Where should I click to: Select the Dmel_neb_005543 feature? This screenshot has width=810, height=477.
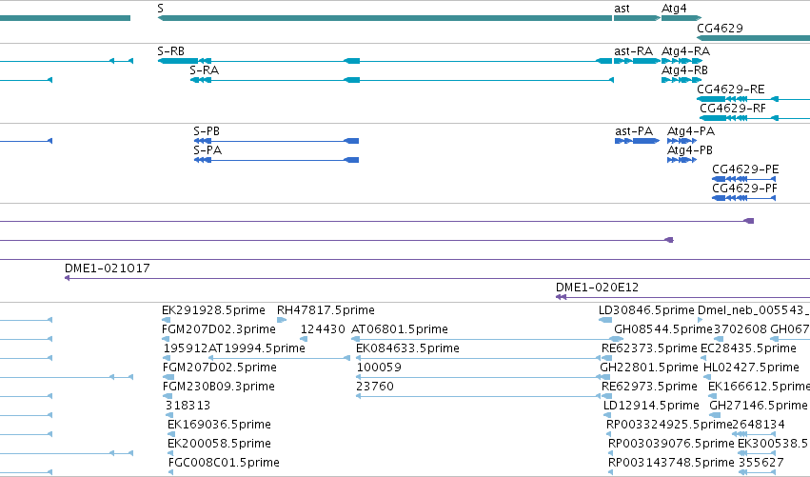[x=700, y=320]
